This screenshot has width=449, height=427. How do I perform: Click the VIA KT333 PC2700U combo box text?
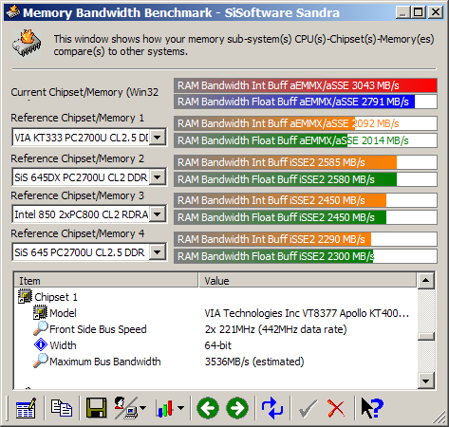82,138
